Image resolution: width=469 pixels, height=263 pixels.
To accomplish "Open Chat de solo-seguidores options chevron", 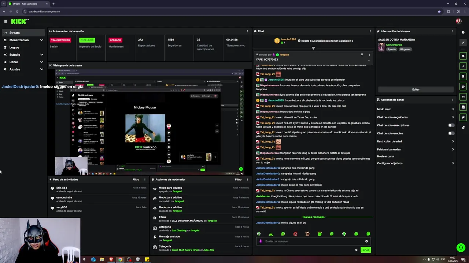I will pos(453,117).
